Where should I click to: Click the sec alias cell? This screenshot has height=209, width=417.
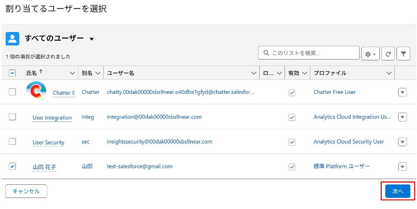coord(86,142)
